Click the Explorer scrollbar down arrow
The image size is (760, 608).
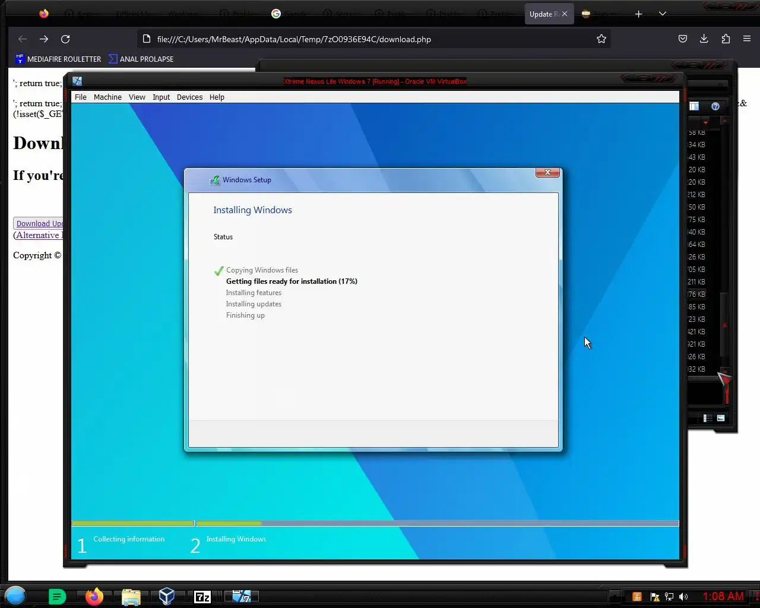click(x=724, y=371)
